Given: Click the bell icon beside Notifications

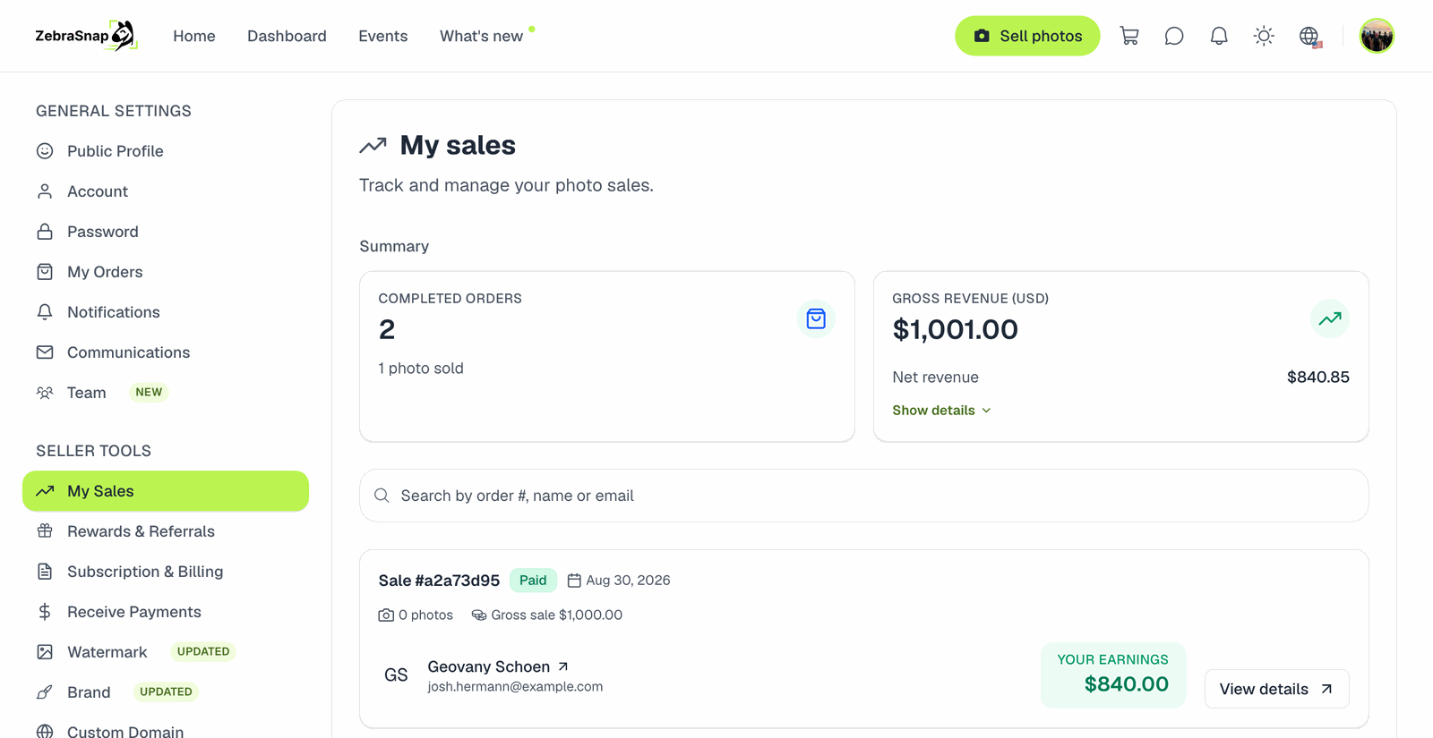Looking at the screenshot, I should [x=45, y=312].
